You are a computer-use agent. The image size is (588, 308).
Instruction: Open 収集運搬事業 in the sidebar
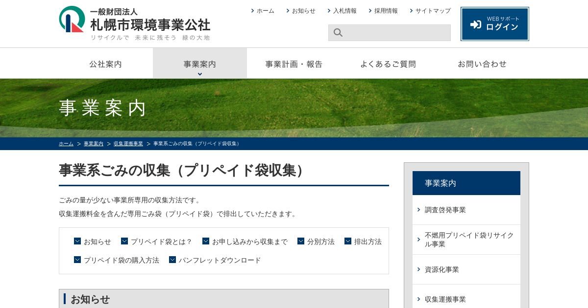[466, 296]
